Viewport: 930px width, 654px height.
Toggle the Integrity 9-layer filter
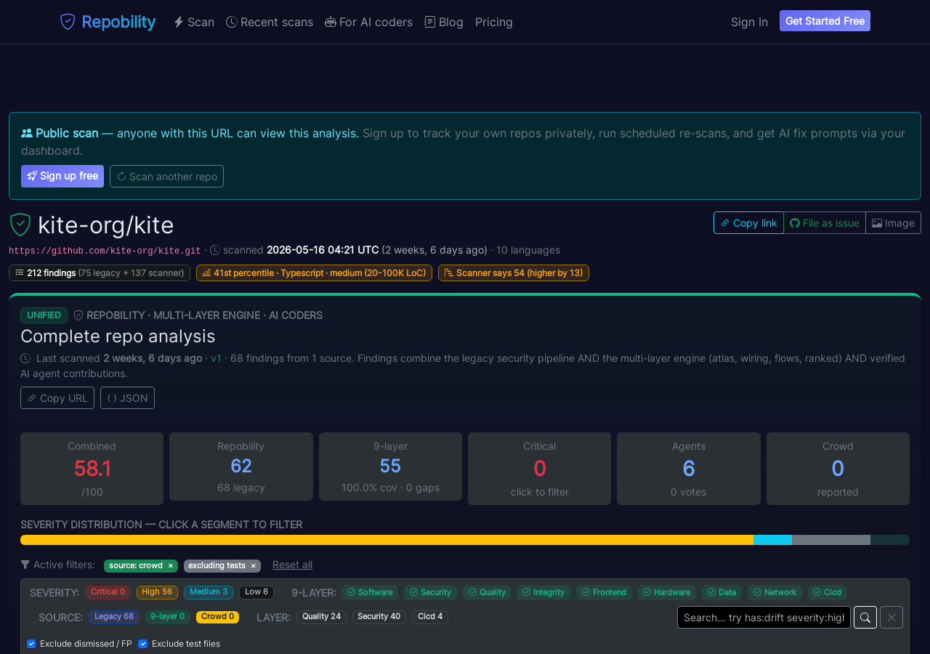coord(543,592)
